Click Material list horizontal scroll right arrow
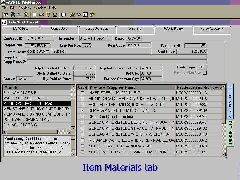This screenshot has height=180, width=240. pyautogui.click(x=69, y=132)
